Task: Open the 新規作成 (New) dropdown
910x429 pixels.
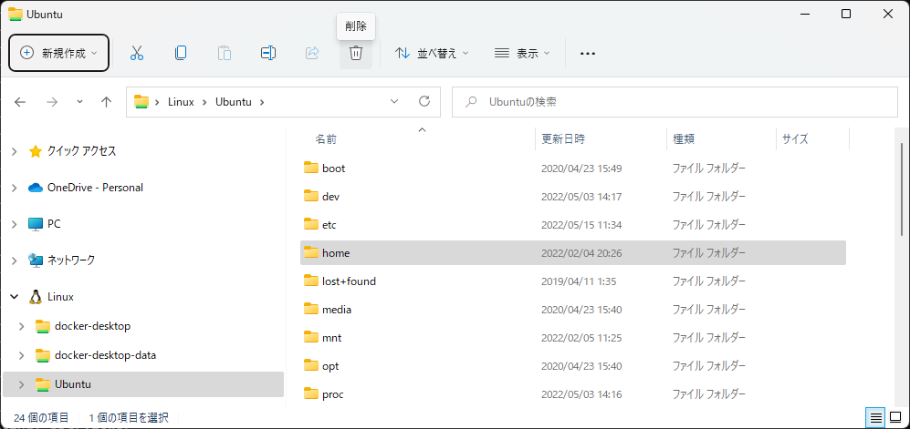Action: pyautogui.click(x=59, y=53)
